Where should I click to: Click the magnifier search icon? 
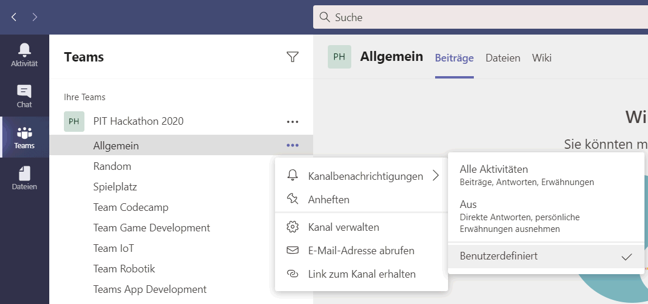coord(325,17)
